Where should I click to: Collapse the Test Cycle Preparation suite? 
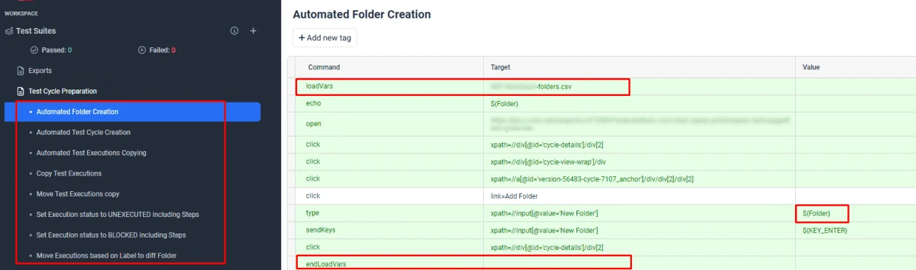coord(62,91)
